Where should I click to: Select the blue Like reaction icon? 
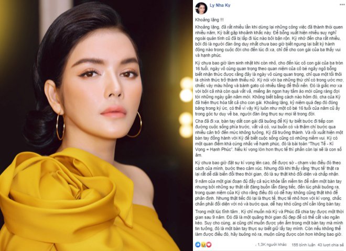coord(198,244)
